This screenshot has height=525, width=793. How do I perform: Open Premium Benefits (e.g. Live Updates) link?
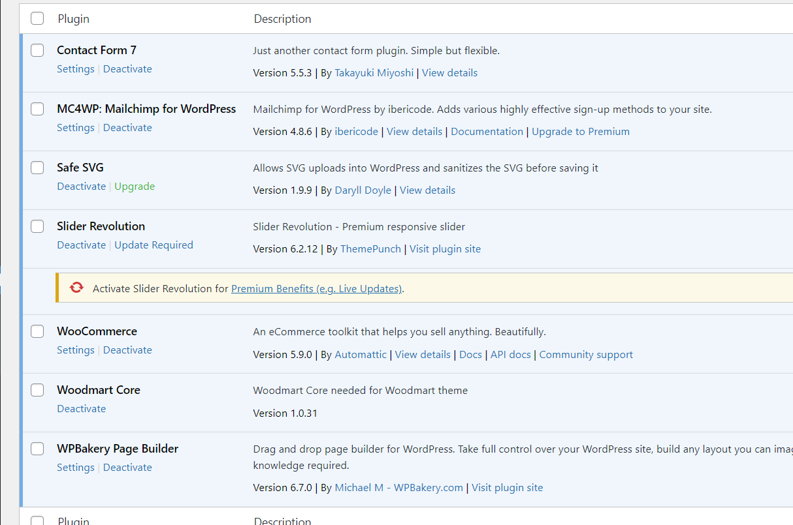[317, 288]
